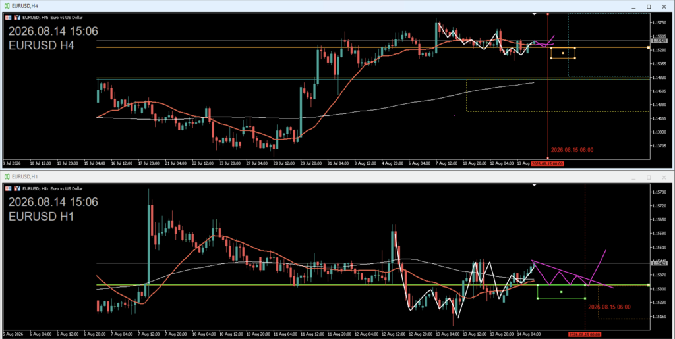The width and height of the screenshot is (675, 339).
Task: Click the EURUSD,H4 window title icon
Action: 7,6
